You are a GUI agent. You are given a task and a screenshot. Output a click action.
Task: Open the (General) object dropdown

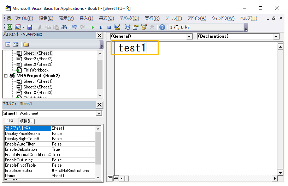click(189, 37)
